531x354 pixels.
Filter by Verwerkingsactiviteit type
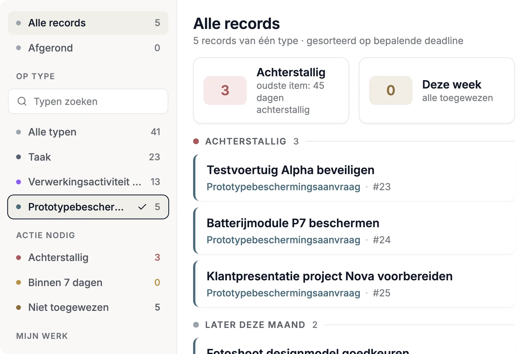pyautogui.click(x=88, y=182)
